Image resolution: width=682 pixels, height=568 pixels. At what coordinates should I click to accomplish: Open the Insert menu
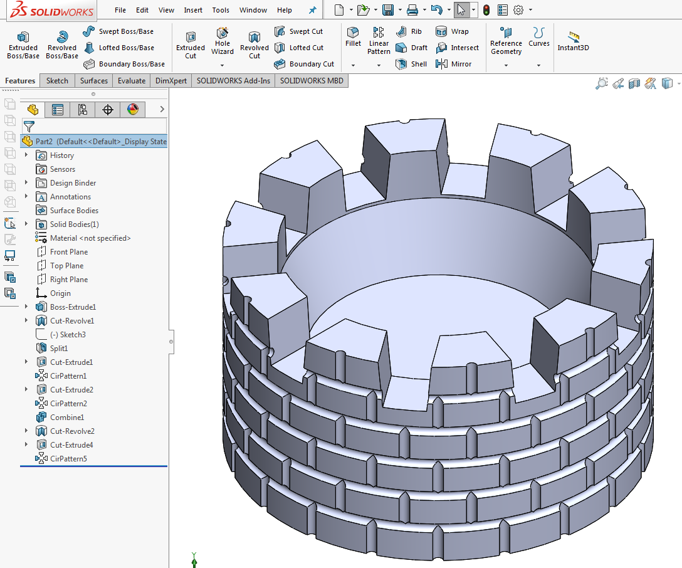[x=192, y=10]
